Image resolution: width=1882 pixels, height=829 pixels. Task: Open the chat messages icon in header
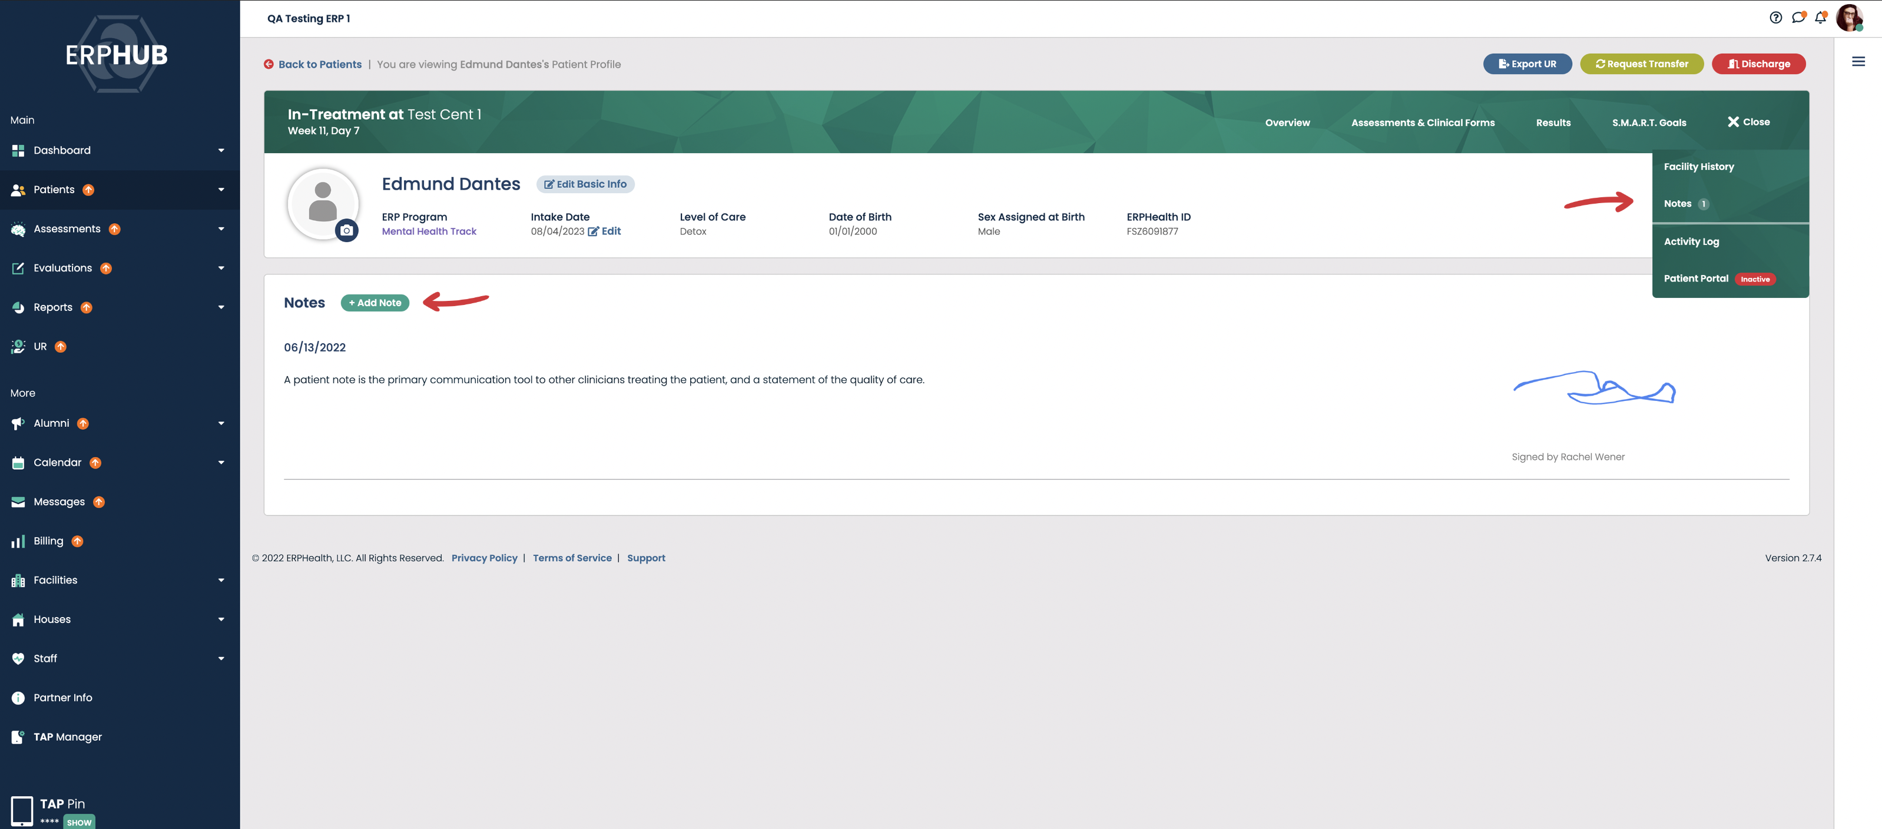coord(1798,18)
